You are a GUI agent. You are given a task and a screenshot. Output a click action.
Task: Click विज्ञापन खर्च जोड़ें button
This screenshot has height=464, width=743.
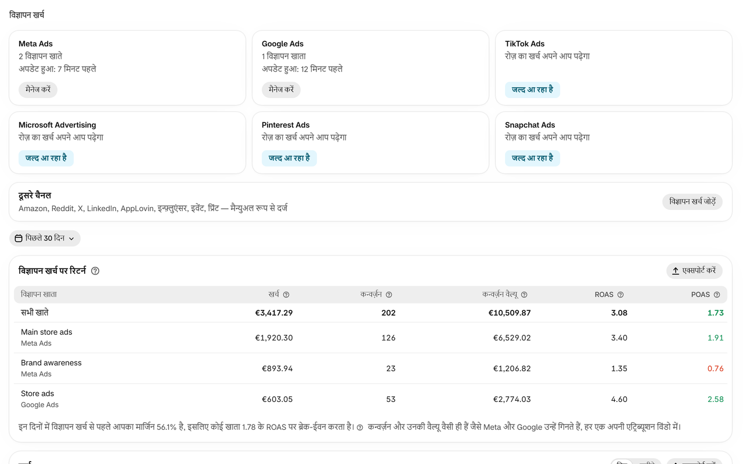point(692,202)
